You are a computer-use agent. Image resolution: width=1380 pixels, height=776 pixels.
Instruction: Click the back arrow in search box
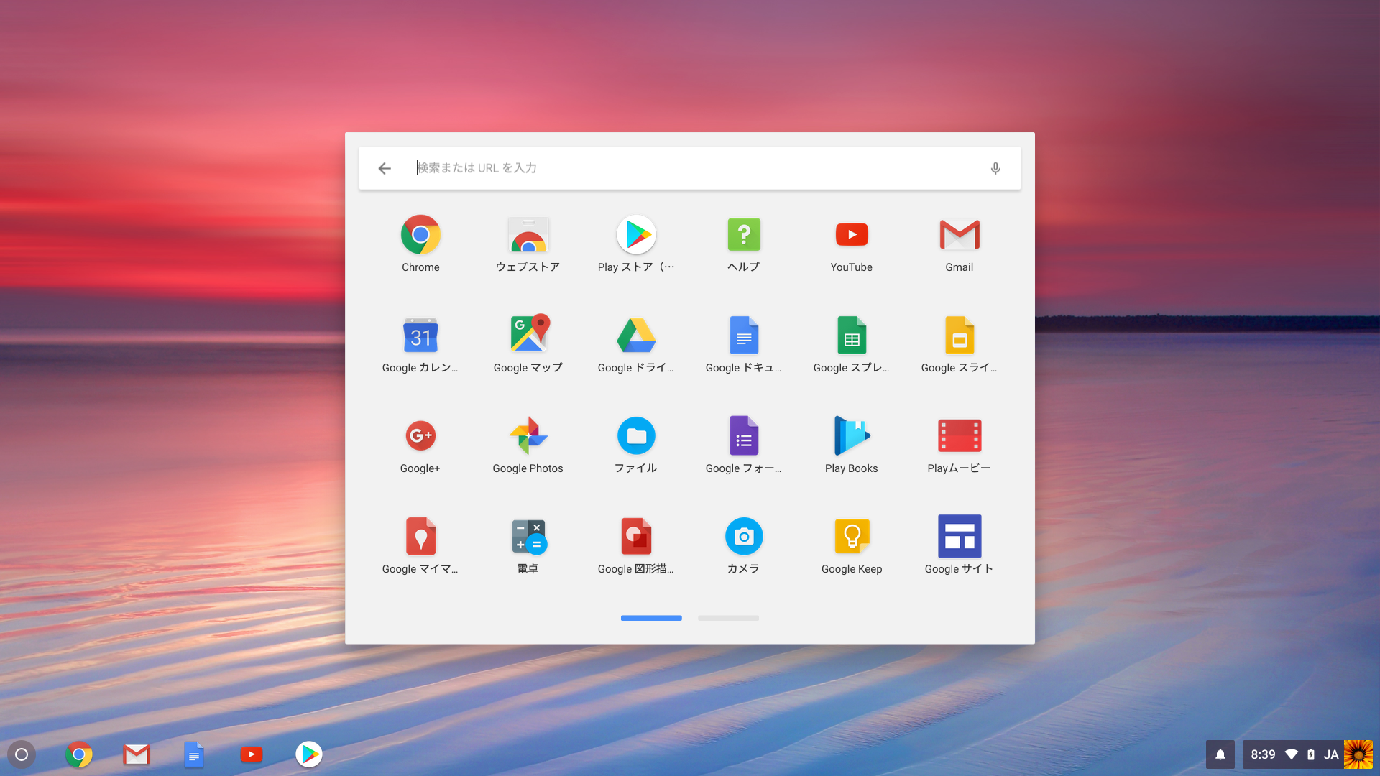[385, 168]
